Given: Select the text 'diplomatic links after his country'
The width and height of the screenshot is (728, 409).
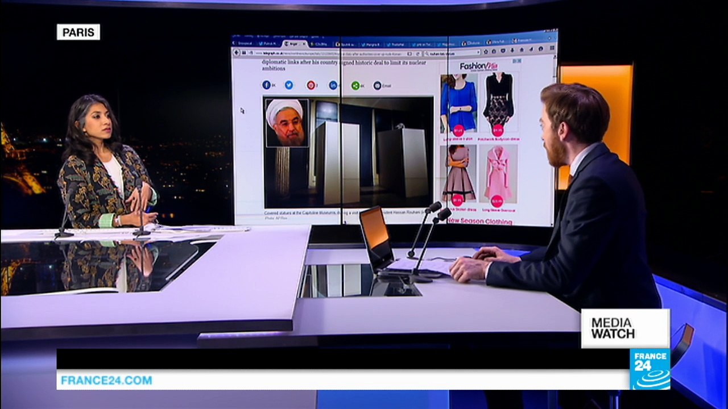Looking at the screenshot, I should (x=300, y=62).
